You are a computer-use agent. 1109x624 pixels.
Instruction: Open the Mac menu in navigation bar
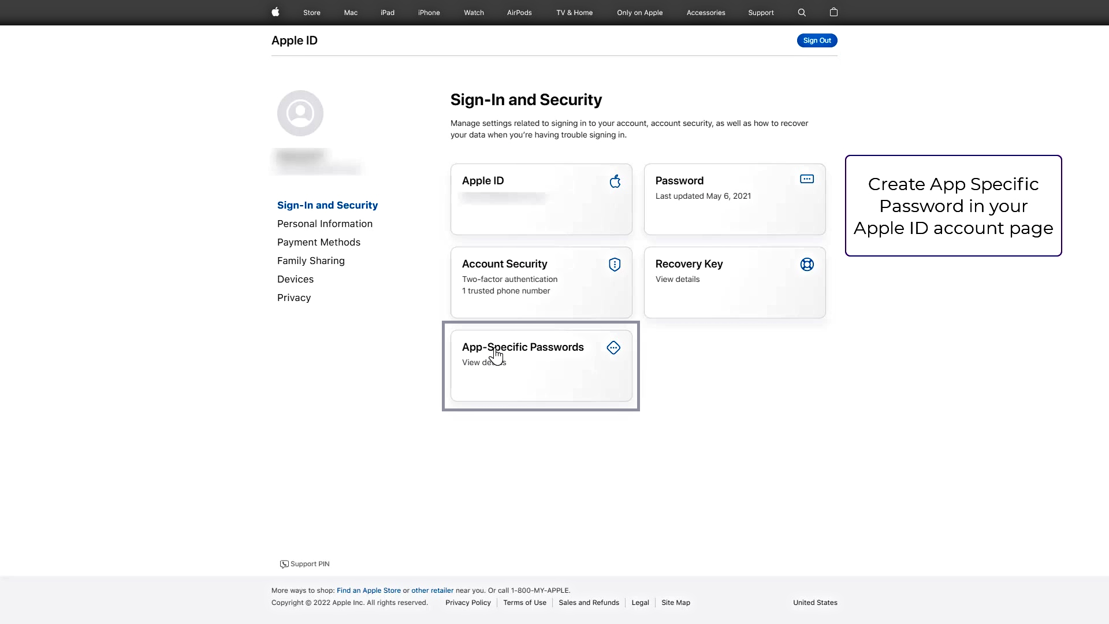tap(351, 13)
